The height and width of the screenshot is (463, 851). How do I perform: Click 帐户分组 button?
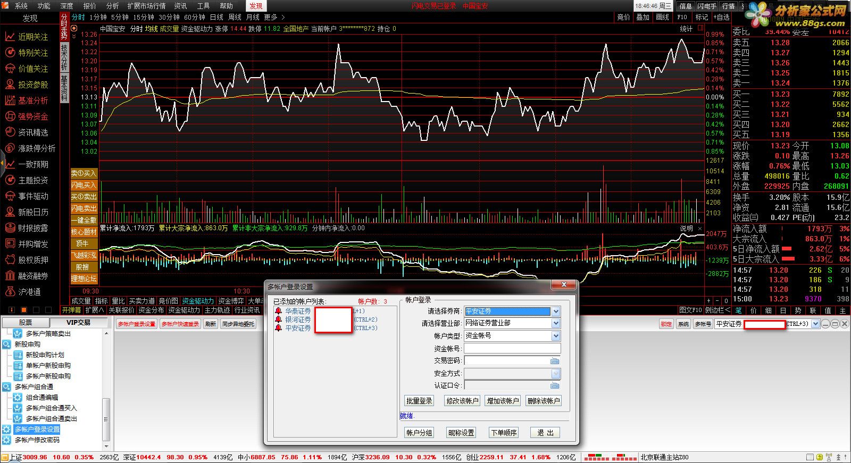coord(419,433)
